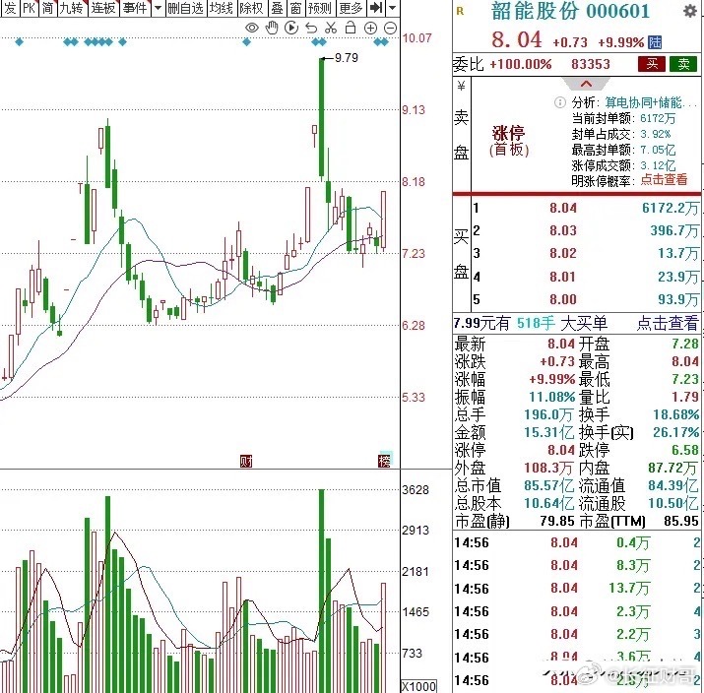Click the R badge left of the stock name
Image resolution: width=704 pixels, height=693 pixels.
click(x=460, y=12)
